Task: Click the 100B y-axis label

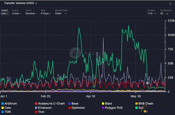Action: (171, 35)
